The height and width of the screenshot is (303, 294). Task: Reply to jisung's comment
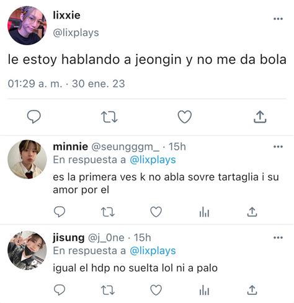60,290
